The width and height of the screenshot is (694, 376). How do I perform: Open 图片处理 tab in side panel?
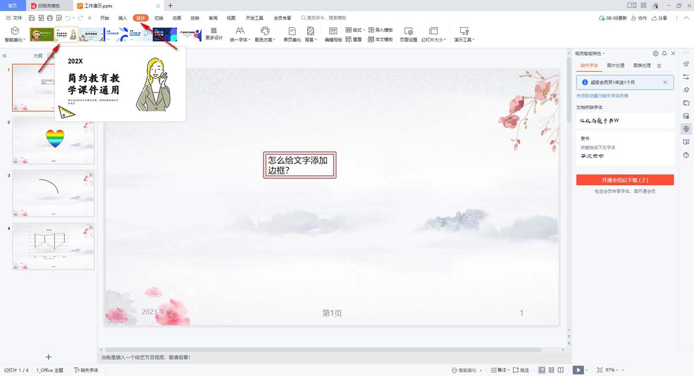click(615, 65)
